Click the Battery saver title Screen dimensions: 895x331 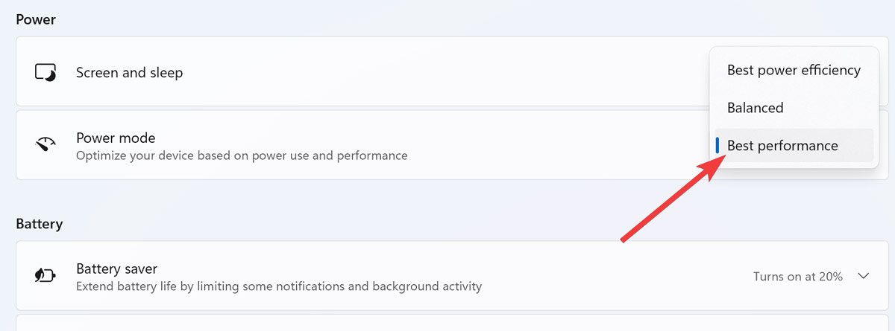(x=116, y=269)
